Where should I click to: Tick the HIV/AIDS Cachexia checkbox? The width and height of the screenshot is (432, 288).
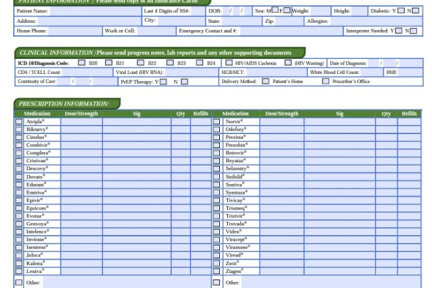(x=228, y=63)
